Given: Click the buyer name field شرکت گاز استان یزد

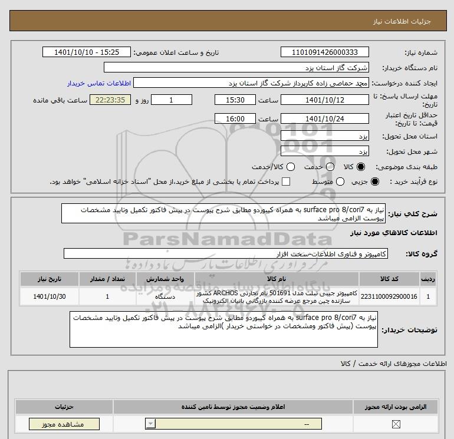Looking at the screenshot, I should [x=236, y=67].
